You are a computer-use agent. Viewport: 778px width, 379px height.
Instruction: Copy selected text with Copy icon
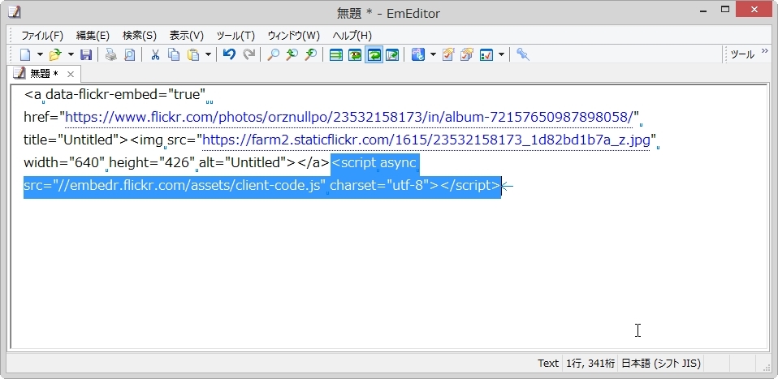pos(174,54)
